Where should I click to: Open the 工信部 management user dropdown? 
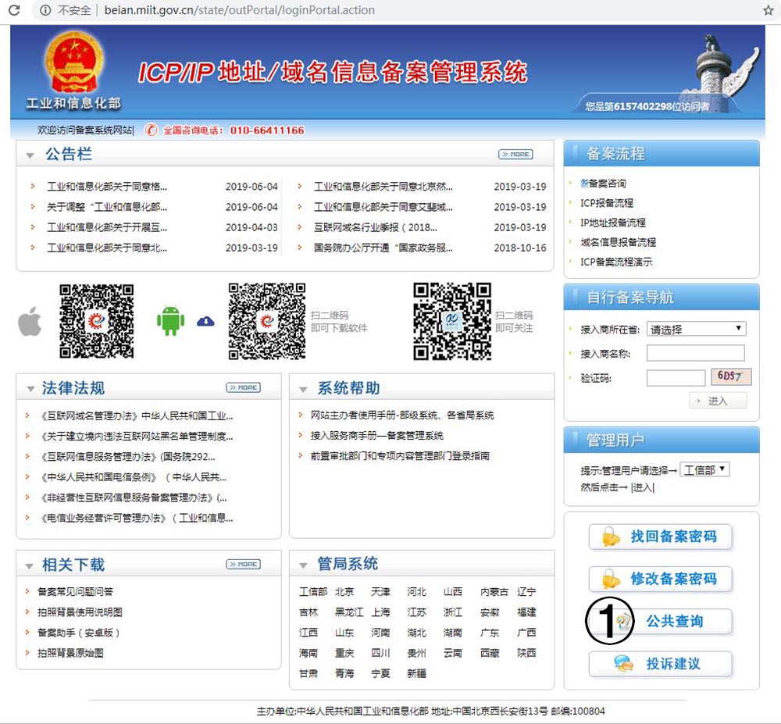click(x=704, y=469)
